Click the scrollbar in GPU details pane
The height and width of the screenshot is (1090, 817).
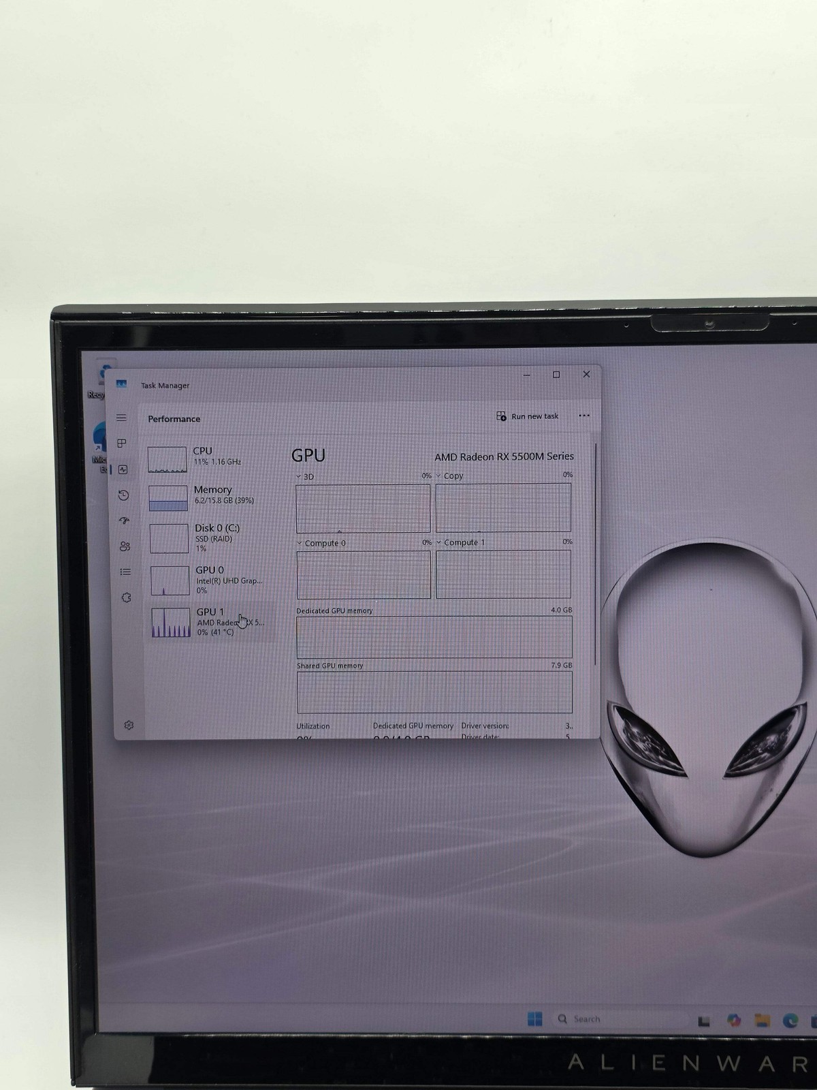pos(596,555)
